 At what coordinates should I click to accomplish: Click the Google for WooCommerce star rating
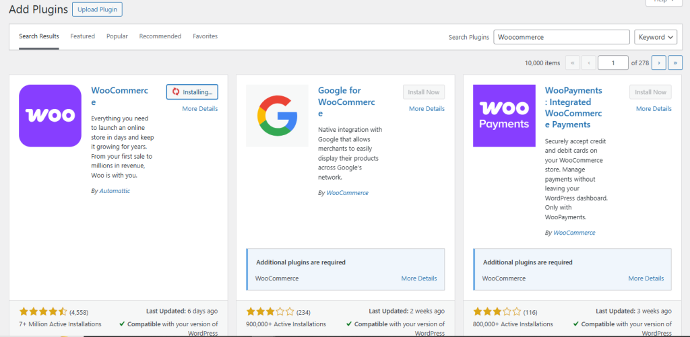(270, 312)
